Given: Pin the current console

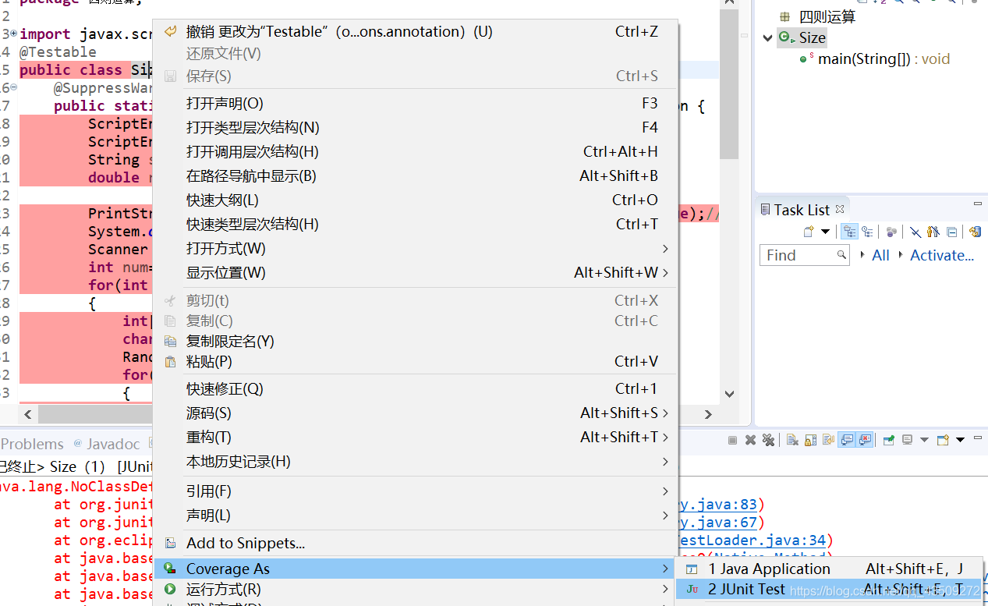Looking at the screenshot, I should point(889,440).
